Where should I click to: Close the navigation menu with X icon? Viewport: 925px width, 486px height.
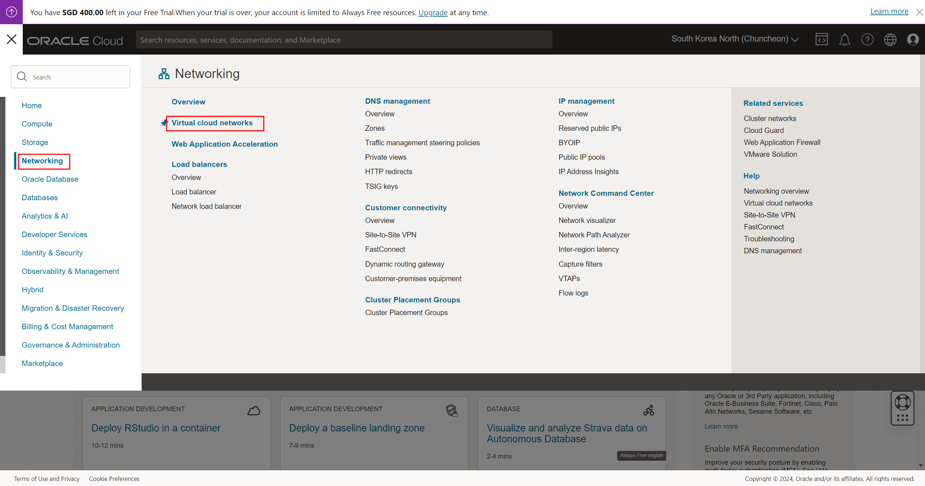tap(12, 39)
